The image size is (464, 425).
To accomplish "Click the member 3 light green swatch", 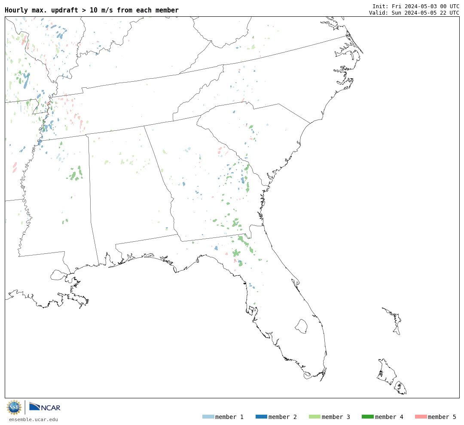I will (x=314, y=417).
